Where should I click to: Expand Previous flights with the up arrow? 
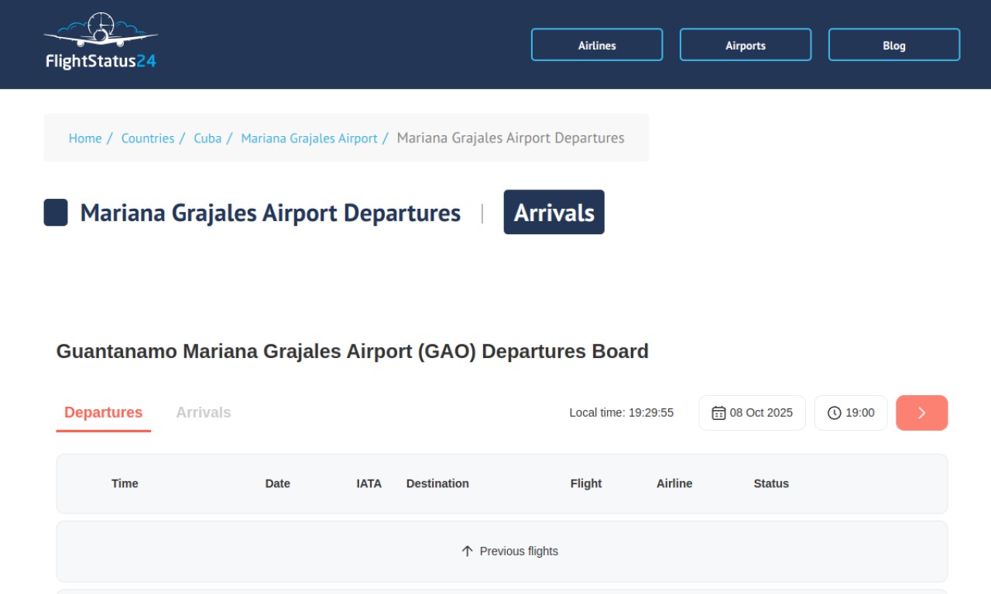point(509,551)
